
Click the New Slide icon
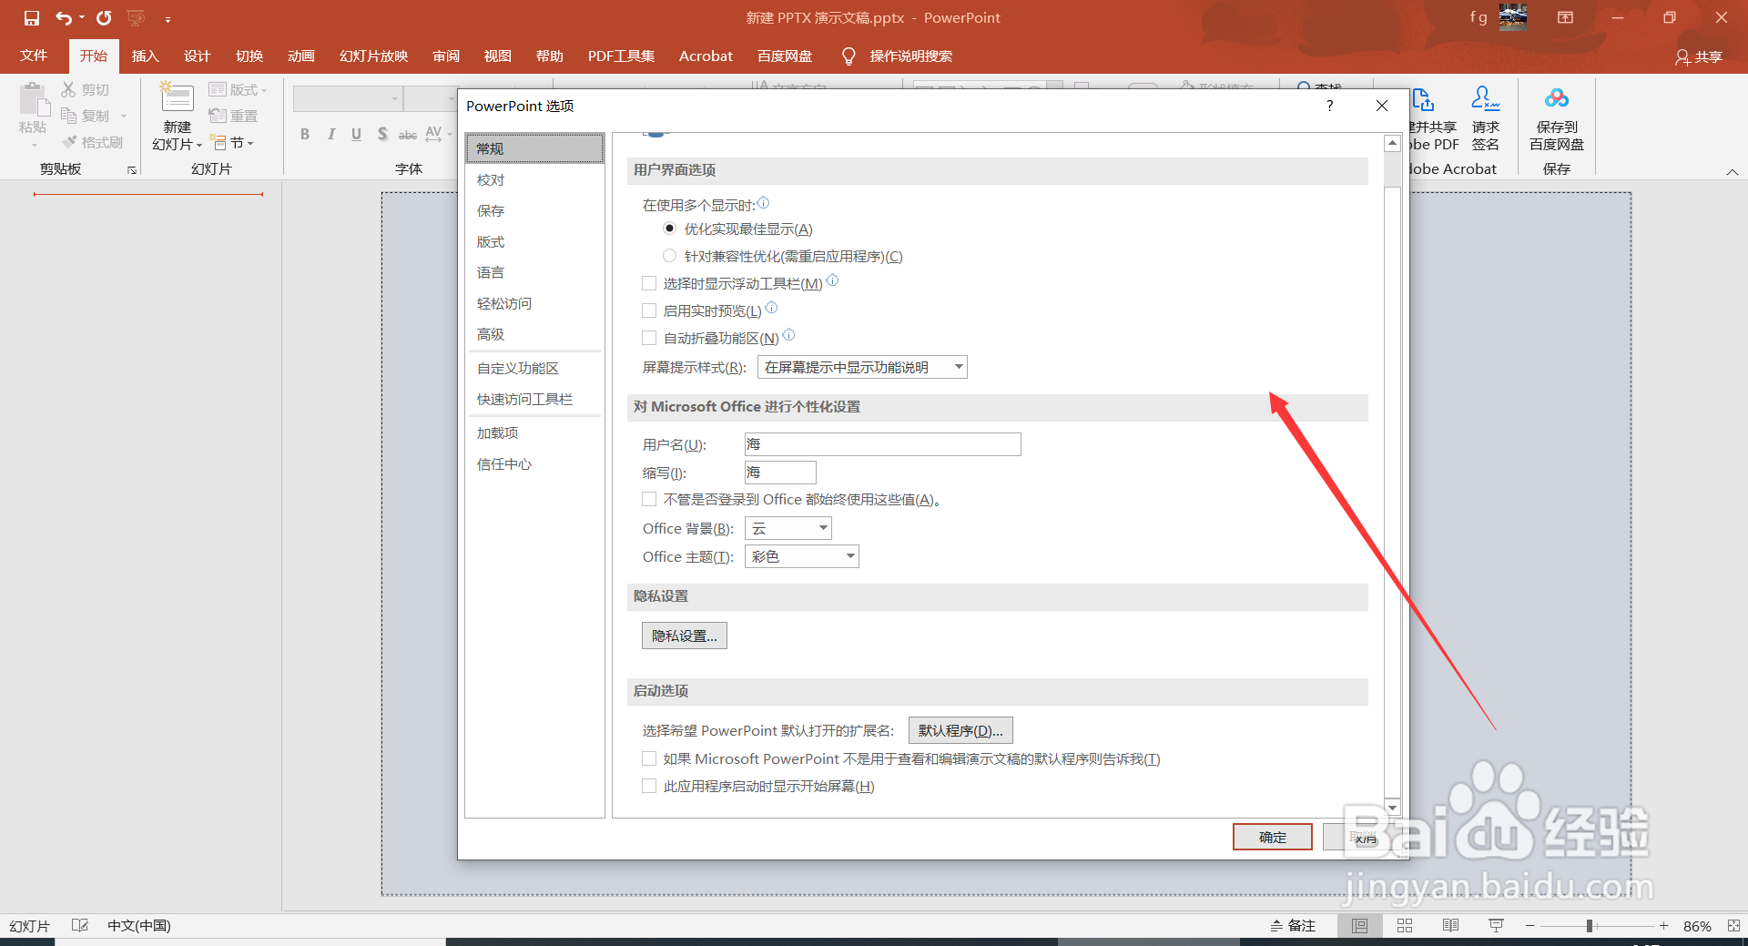[x=177, y=98]
